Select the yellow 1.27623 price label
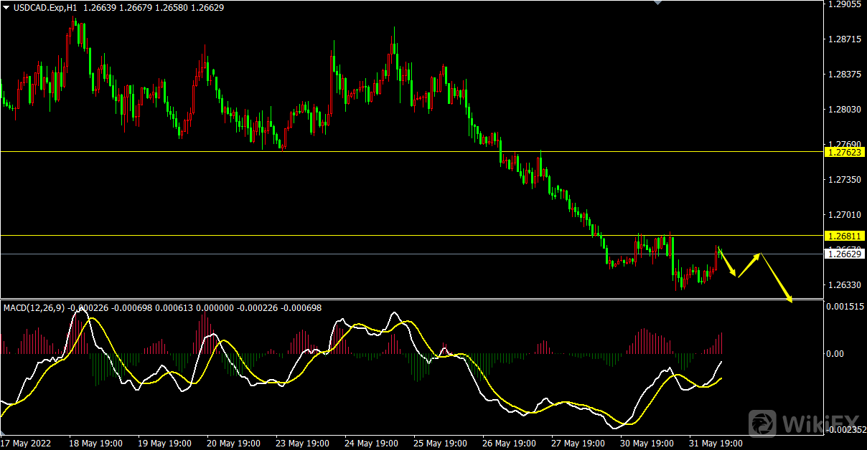The width and height of the screenshot is (867, 450). click(x=845, y=152)
